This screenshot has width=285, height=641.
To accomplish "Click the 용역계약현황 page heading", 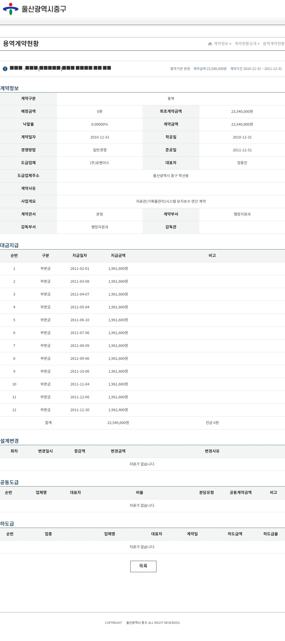I will [21, 43].
